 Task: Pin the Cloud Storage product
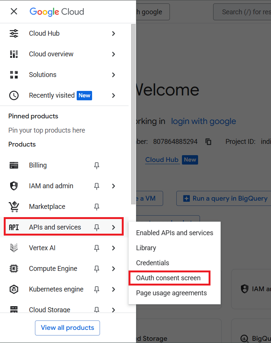[97, 310]
